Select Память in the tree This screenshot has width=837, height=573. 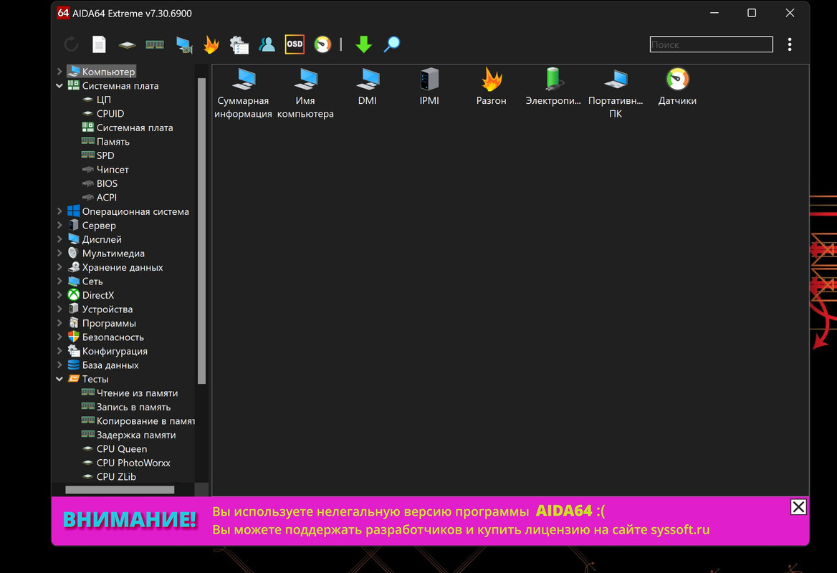pyautogui.click(x=105, y=141)
